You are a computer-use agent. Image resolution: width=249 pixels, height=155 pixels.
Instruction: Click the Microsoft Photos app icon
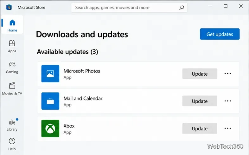tap(50, 74)
